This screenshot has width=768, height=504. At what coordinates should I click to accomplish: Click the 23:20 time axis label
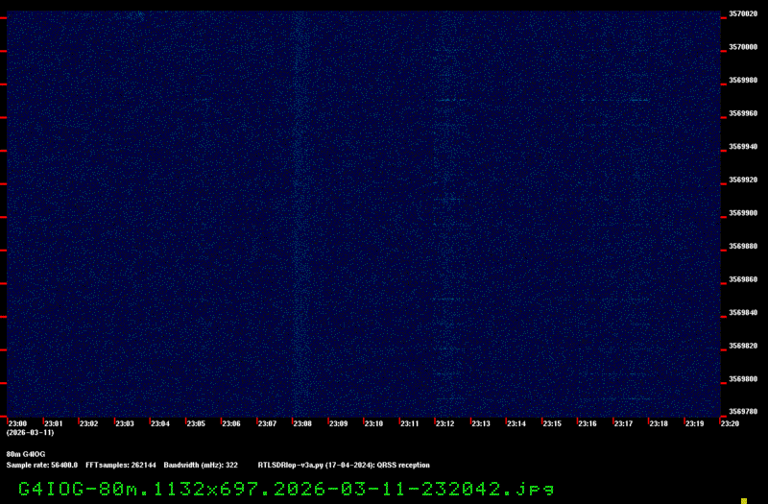(x=730, y=423)
